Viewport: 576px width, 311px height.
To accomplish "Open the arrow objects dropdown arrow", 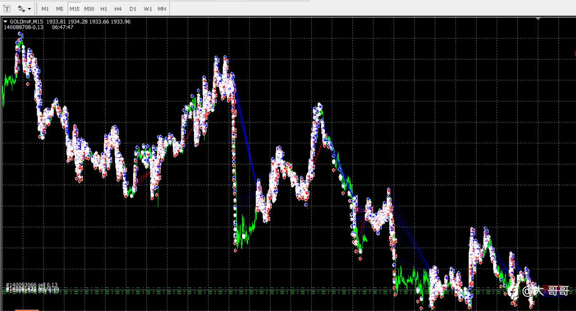I will pyautogui.click(x=29, y=9).
